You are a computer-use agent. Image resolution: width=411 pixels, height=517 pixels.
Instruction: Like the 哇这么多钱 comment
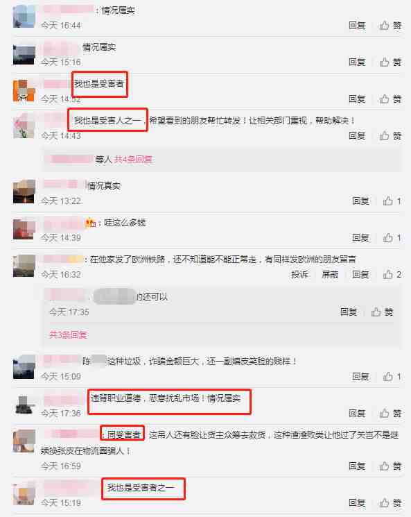pyautogui.click(x=392, y=238)
